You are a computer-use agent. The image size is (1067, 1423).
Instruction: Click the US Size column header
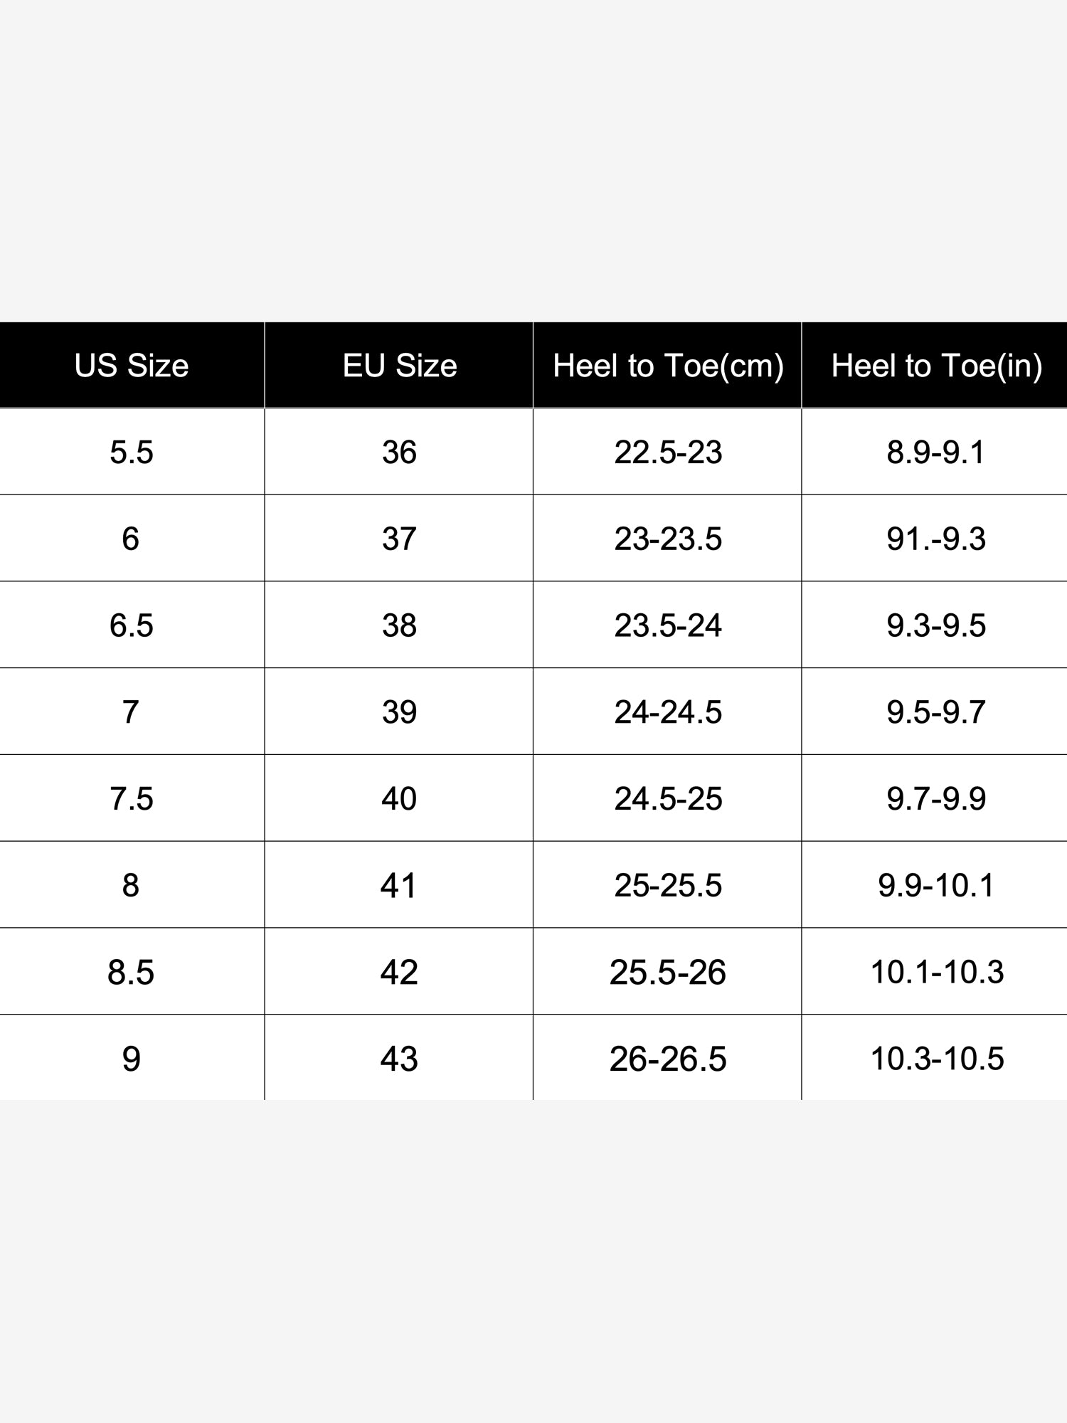(x=132, y=365)
